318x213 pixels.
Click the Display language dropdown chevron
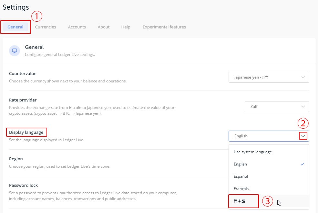303,136
